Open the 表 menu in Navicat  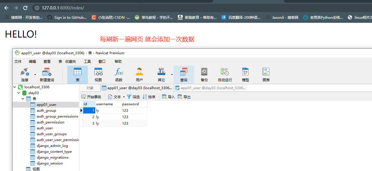coord(60,62)
